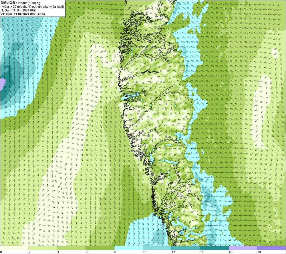Click the legend scale label '2'

(29, 252)
